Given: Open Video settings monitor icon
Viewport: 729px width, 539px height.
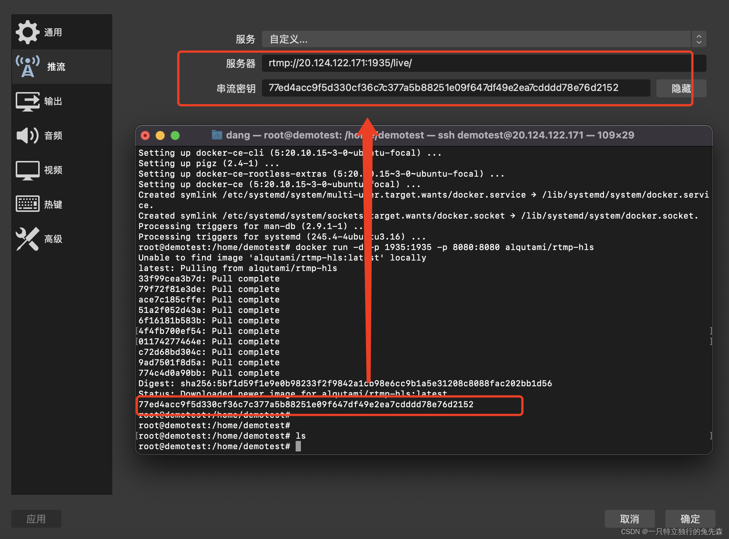Looking at the screenshot, I should 27,170.
